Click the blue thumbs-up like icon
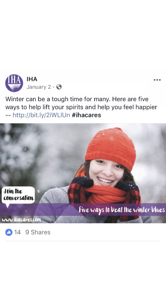166x296 pixels. (x=9, y=232)
